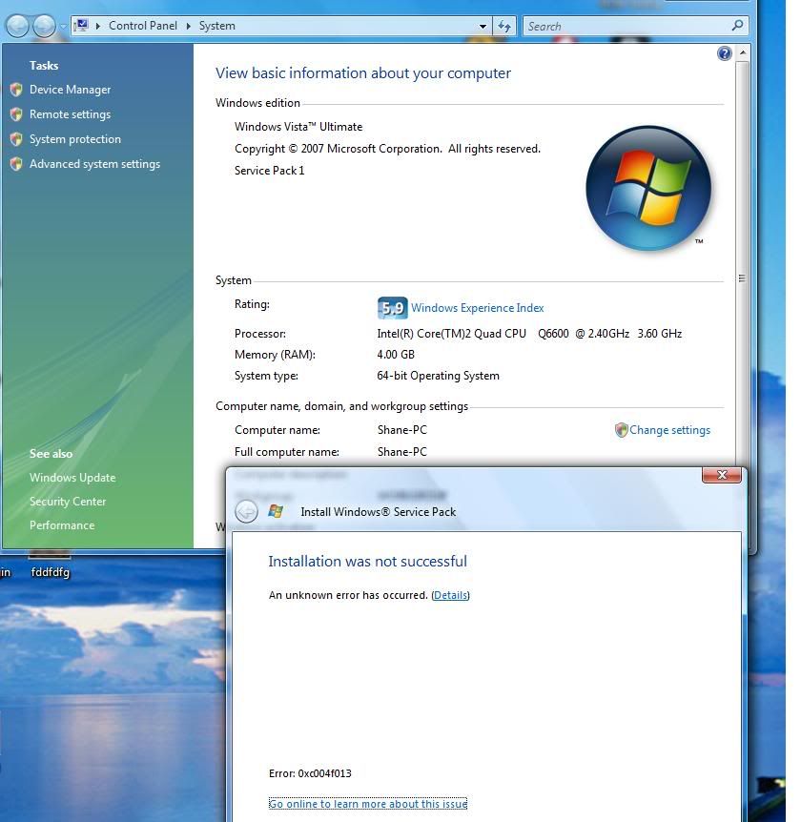Click the shield icon beside System protection

coord(16,139)
